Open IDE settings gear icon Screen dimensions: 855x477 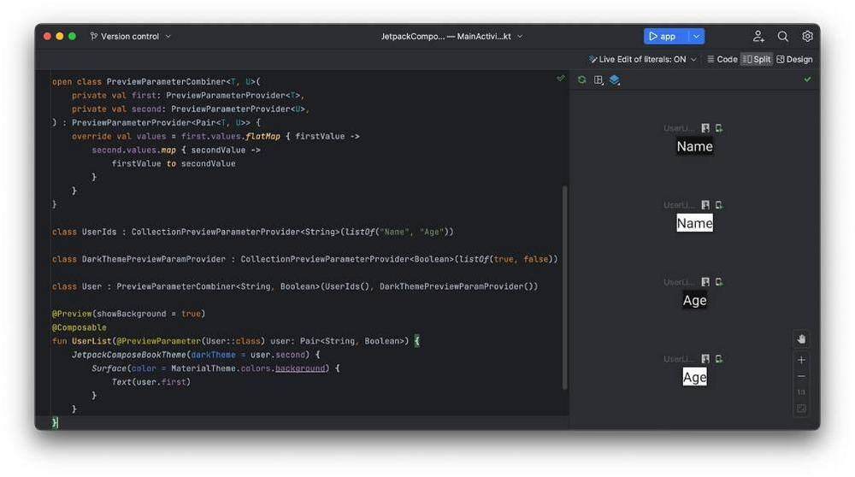pos(807,37)
